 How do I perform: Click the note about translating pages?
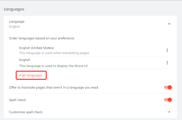pos(54,53)
